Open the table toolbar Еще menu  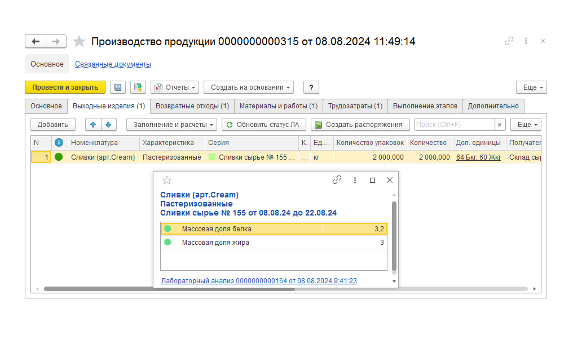click(x=526, y=125)
